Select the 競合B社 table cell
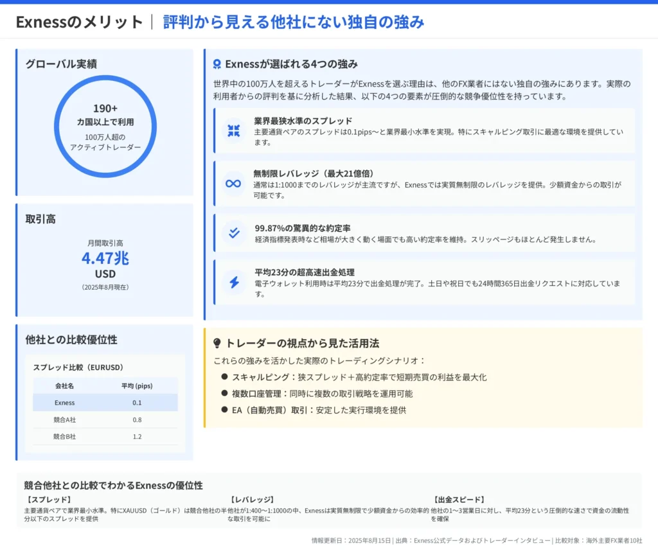Screen dimensions: 658x553 point(65,436)
